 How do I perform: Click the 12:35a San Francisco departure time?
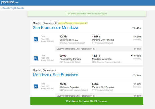click(64, 37)
